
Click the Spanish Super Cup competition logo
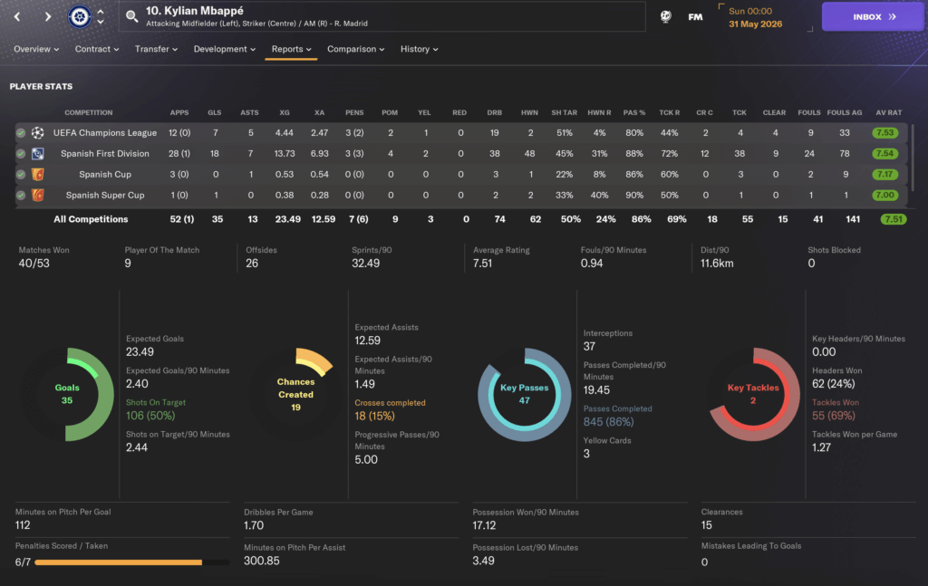click(x=38, y=196)
